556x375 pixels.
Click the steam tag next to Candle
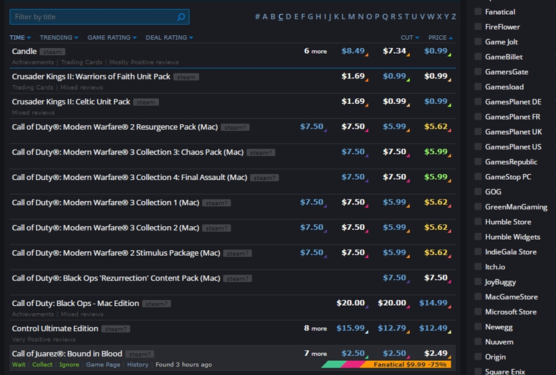[x=52, y=52]
